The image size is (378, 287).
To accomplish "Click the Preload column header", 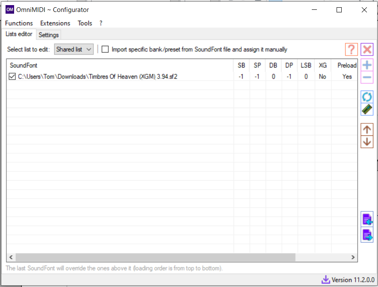I will point(346,65).
